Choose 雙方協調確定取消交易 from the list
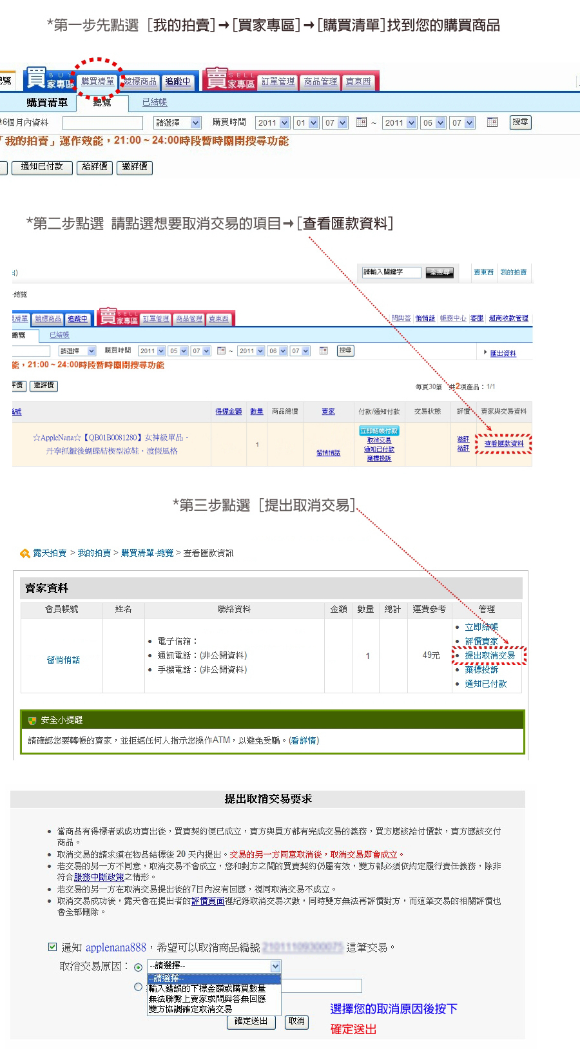The width and height of the screenshot is (580, 1049). click(x=190, y=1009)
